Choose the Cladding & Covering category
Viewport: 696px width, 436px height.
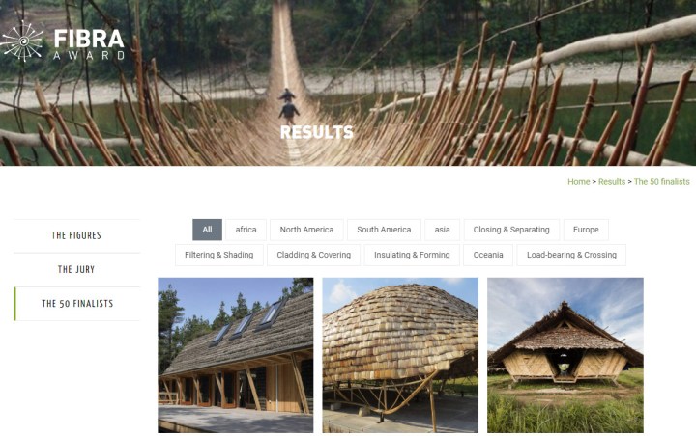tap(314, 255)
